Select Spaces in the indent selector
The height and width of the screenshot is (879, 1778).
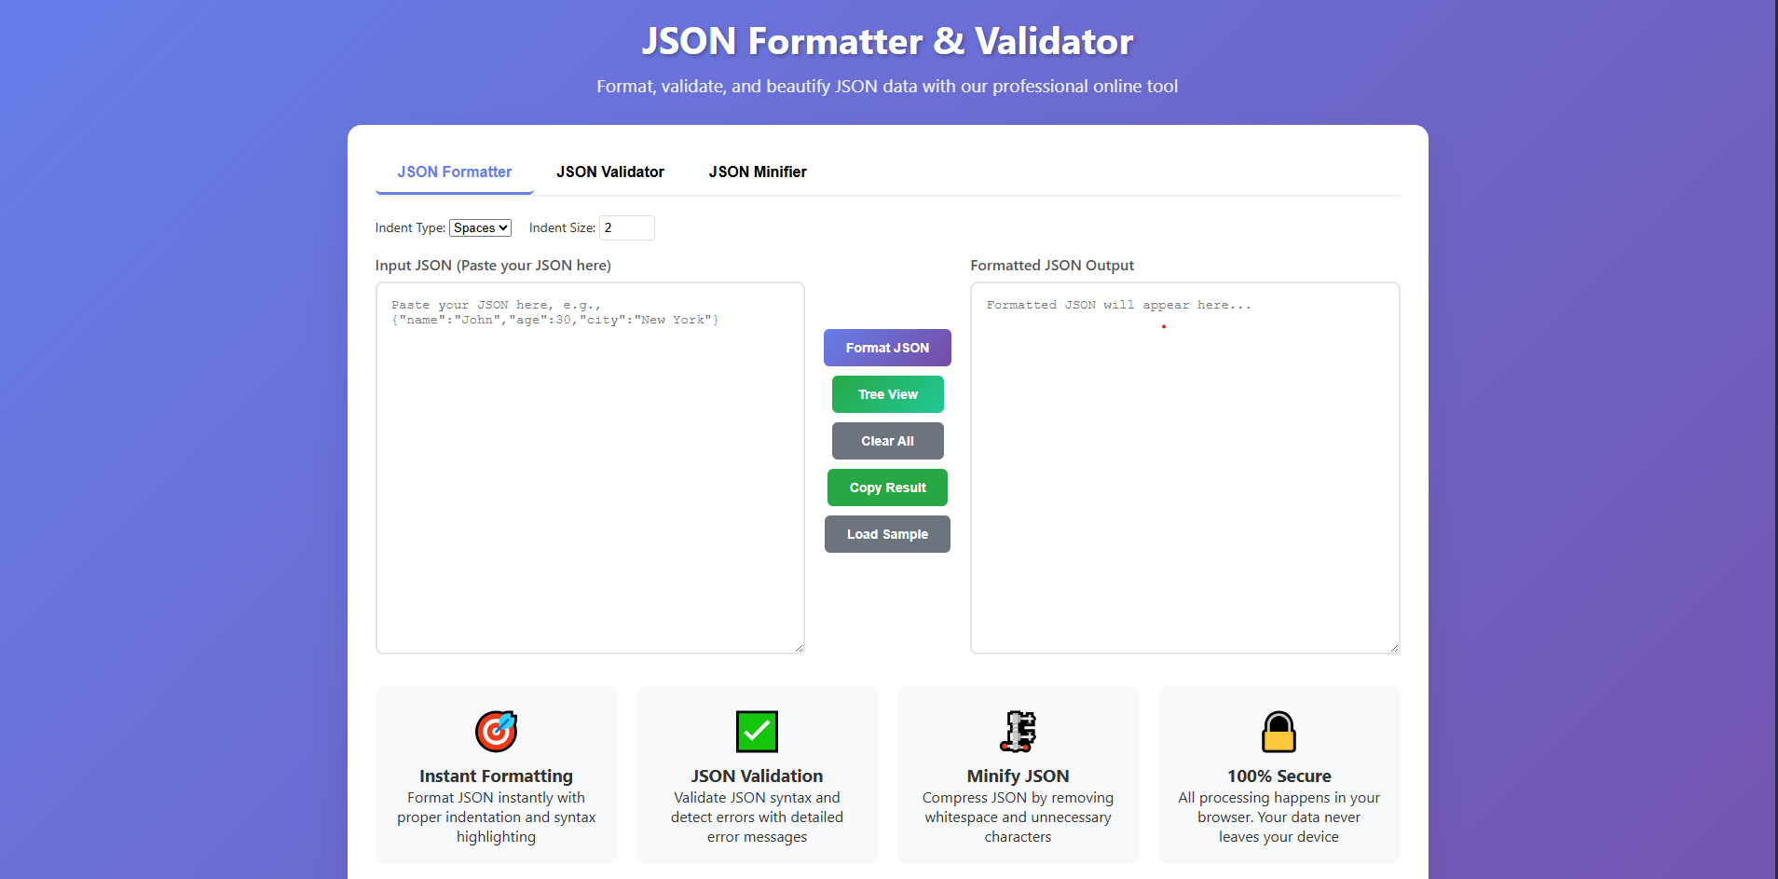pos(479,227)
